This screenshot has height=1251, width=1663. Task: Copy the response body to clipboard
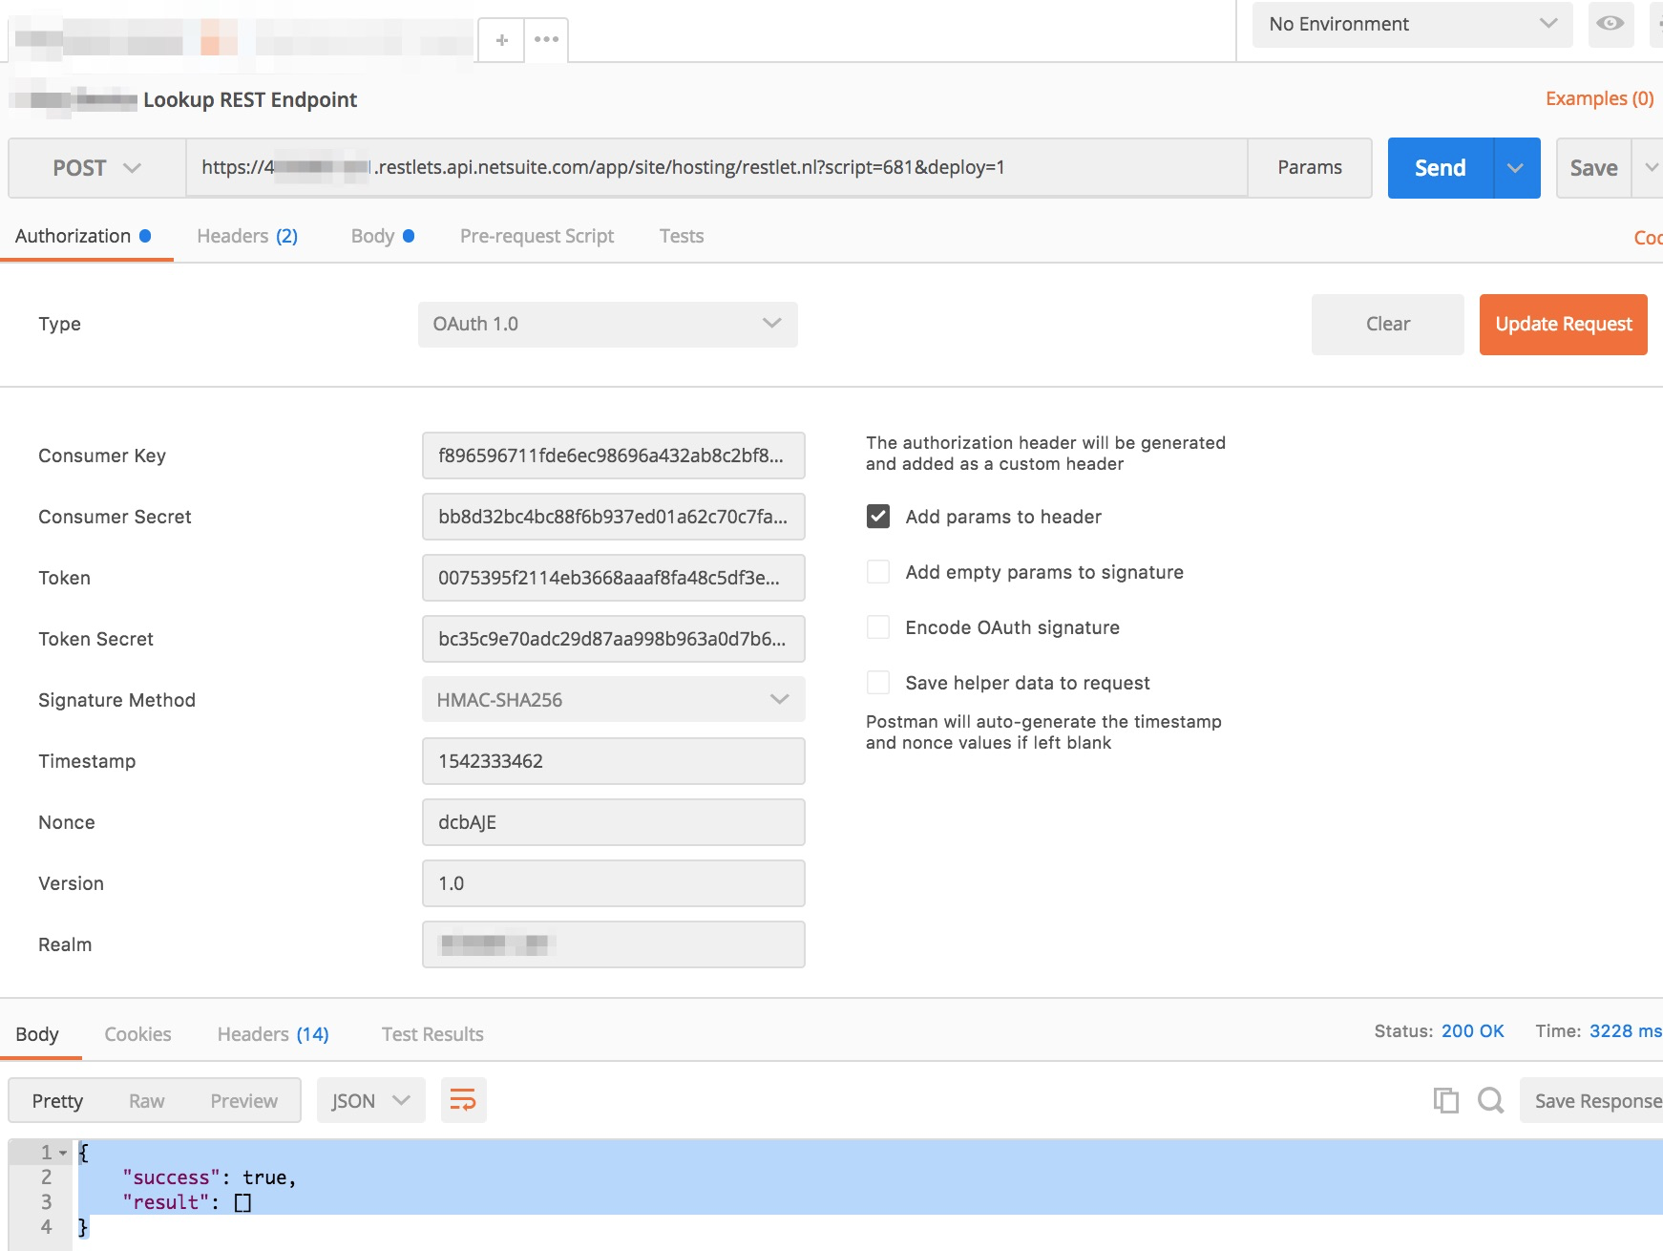point(1445,1100)
